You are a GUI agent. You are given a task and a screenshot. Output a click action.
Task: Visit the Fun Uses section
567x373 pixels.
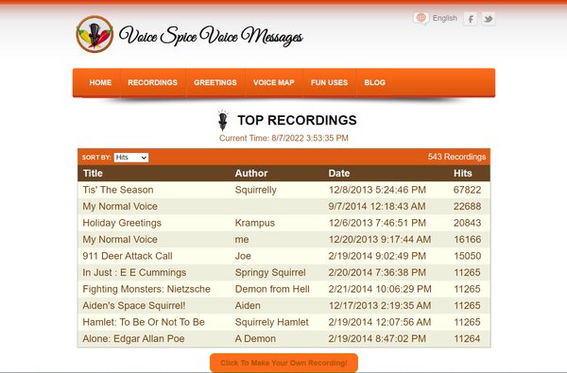pos(329,82)
